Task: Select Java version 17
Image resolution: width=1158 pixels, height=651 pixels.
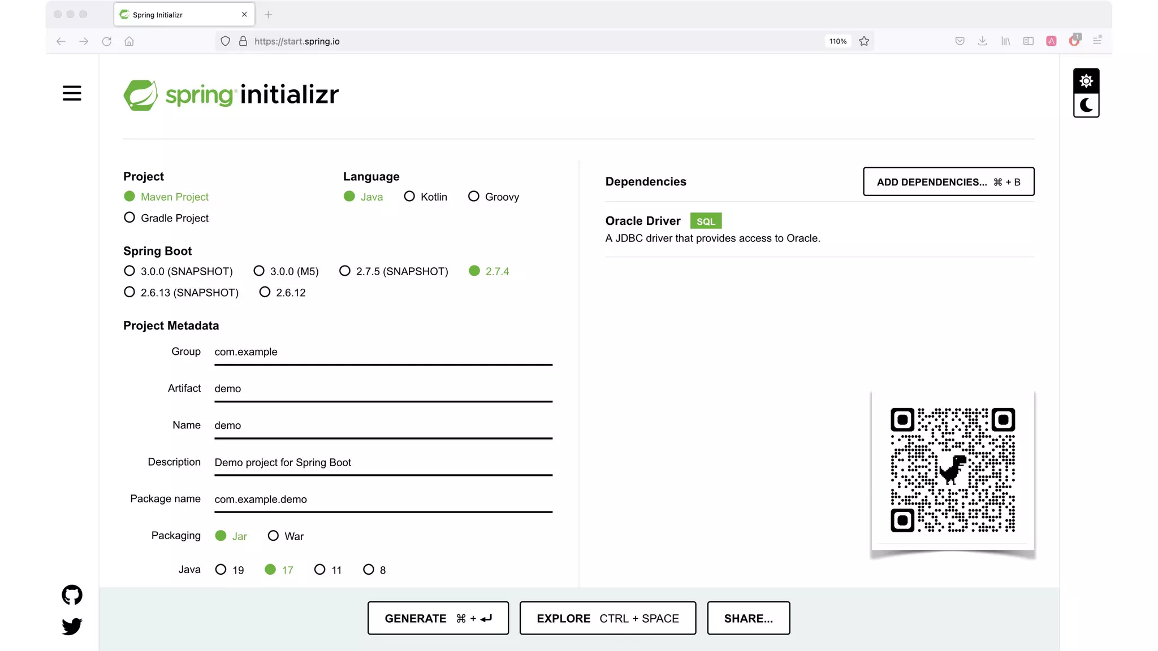Action: (x=279, y=570)
